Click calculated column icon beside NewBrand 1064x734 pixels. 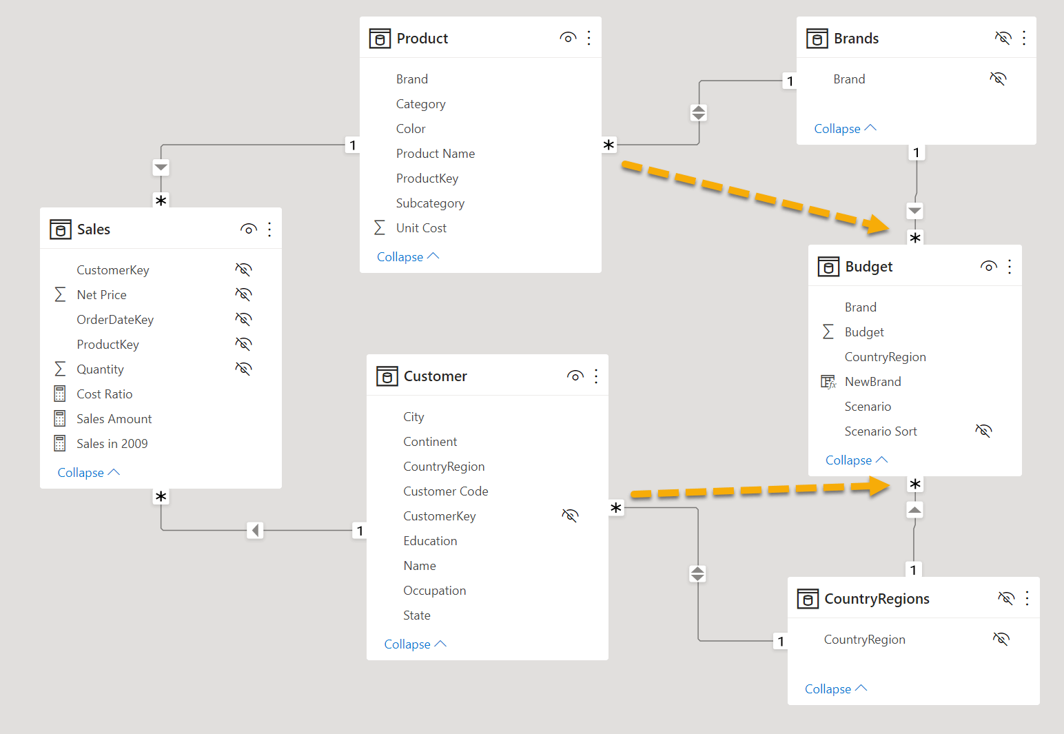pos(828,382)
